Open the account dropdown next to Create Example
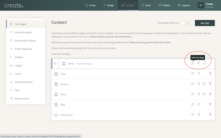 tap(216, 5)
